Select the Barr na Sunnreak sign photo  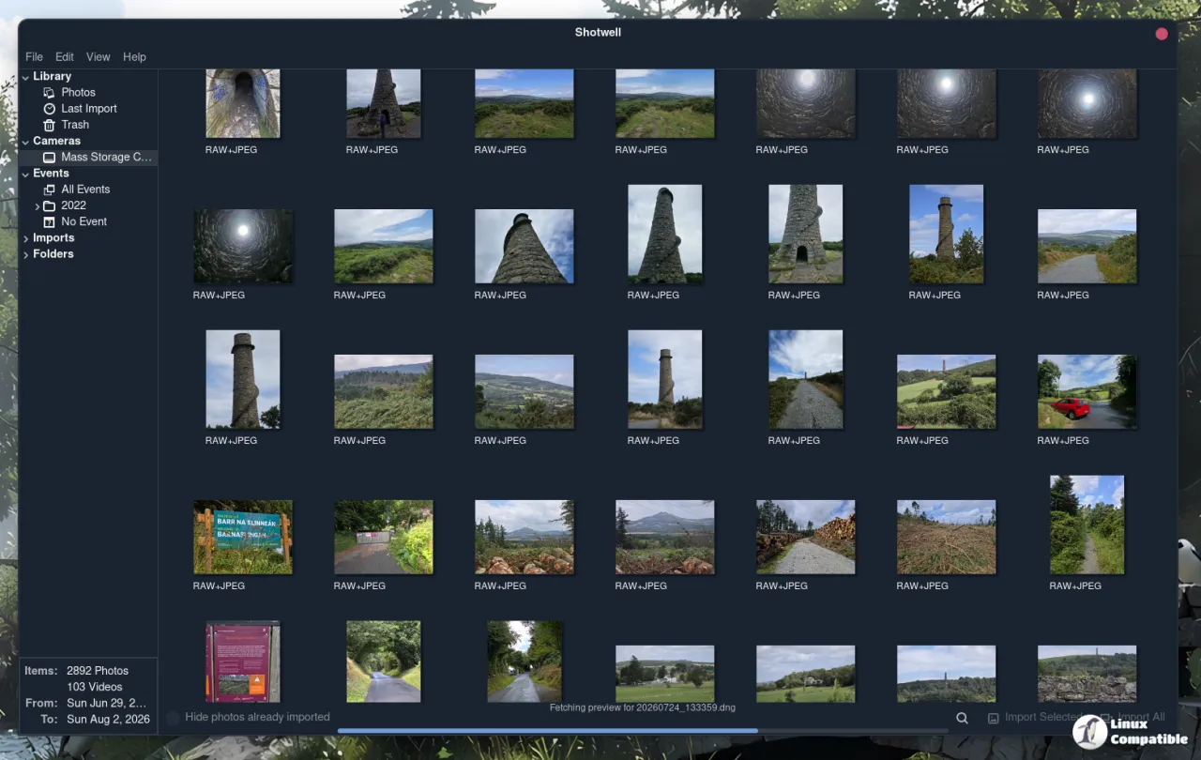(x=242, y=537)
